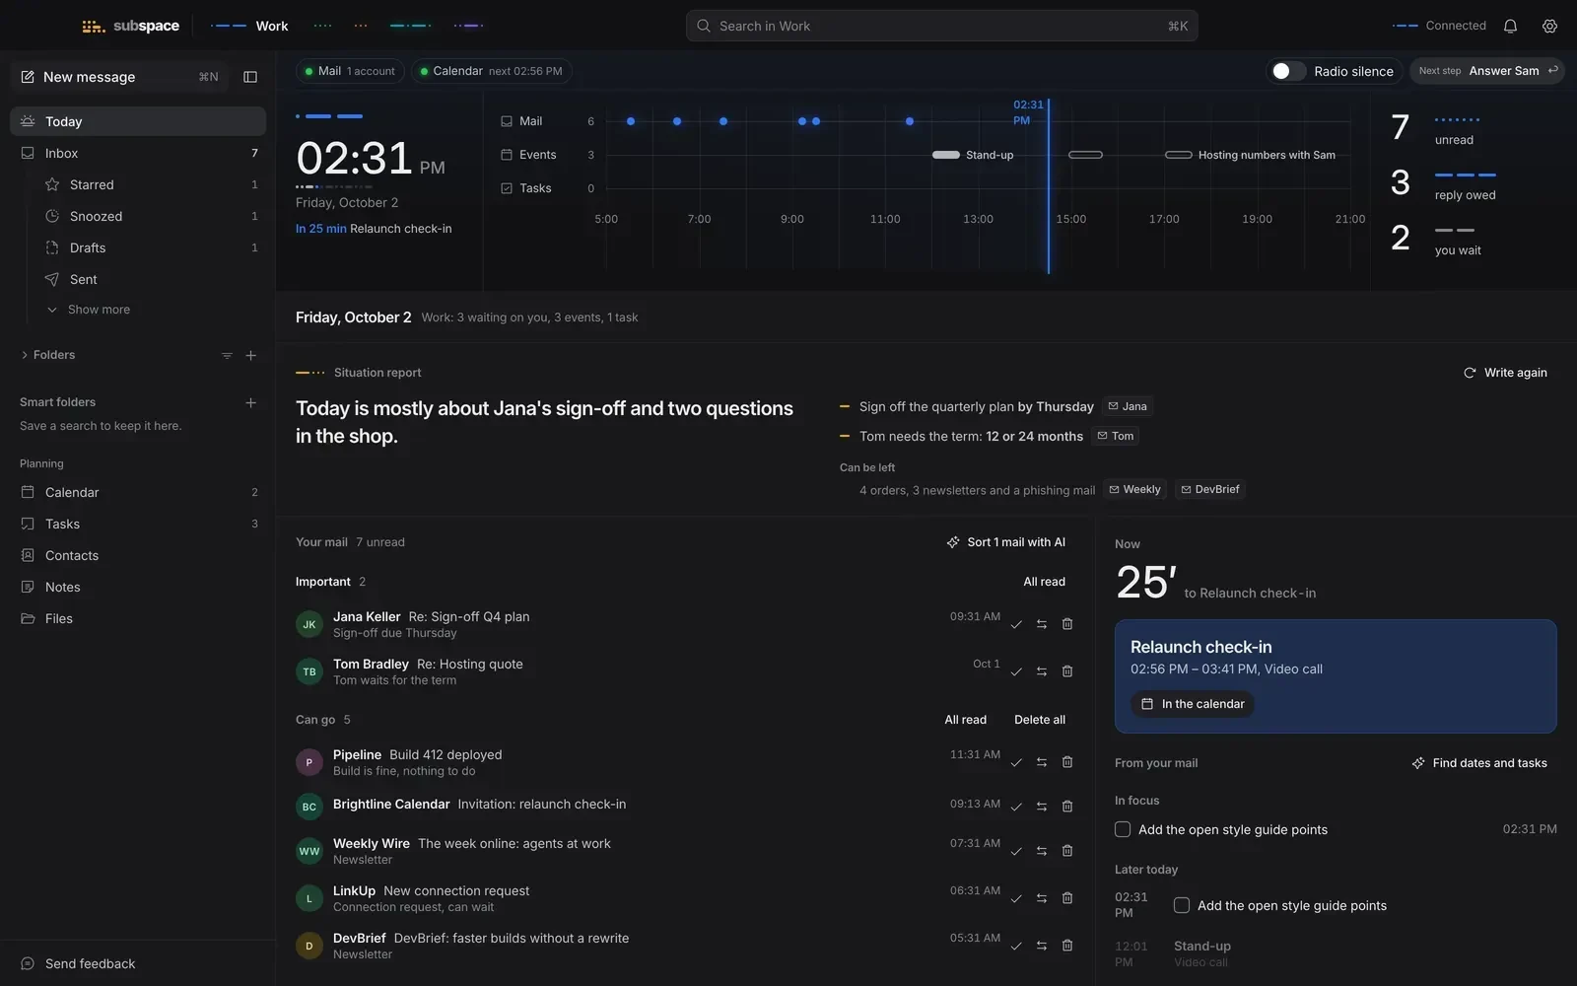The image size is (1577, 986).
Task: Open settings gear icon
Action: click(x=1549, y=26)
